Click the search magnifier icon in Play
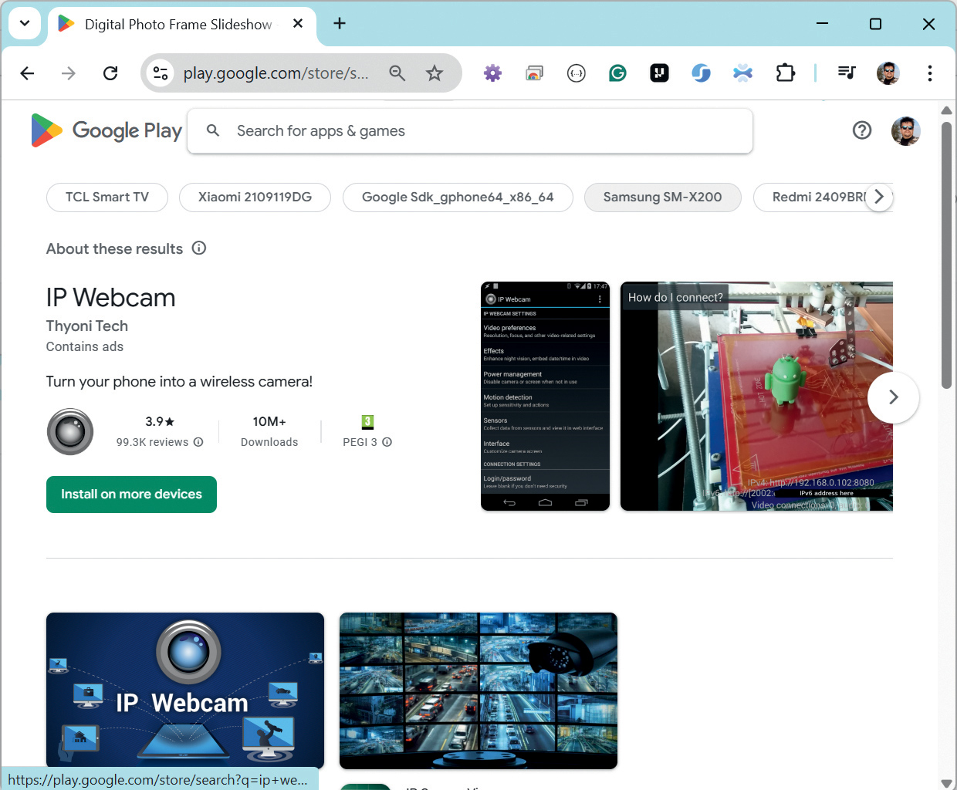This screenshot has height=790, width=957. tap(213, 130)
